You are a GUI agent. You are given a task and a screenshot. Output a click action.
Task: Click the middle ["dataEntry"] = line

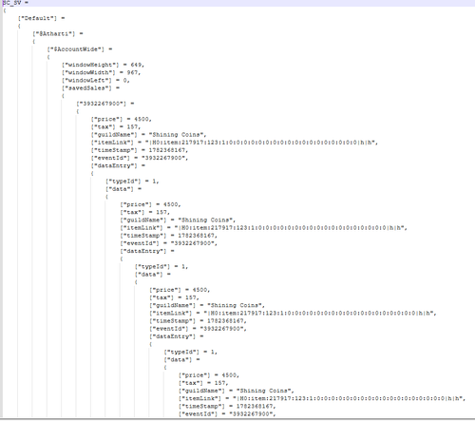(x=147, y=251)
